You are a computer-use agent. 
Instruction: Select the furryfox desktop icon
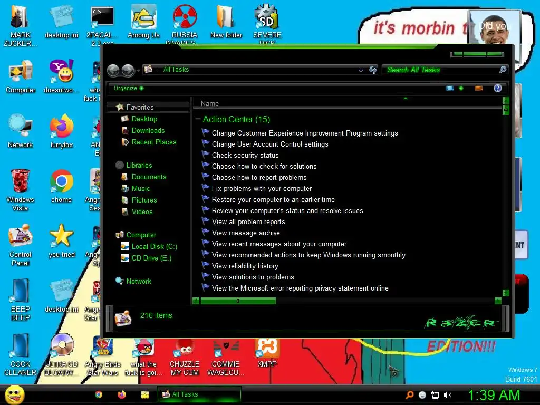(62, 131)
